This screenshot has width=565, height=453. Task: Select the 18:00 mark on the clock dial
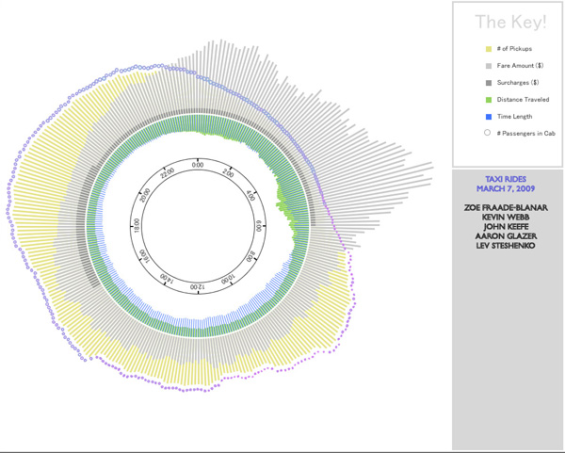pyautogui.click(x=136, y=227)
